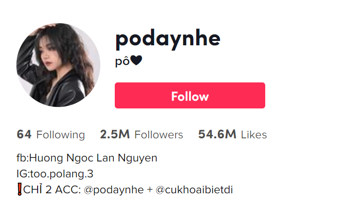Click the red exclamation mark emoji
339x214 pixels.
pyautogui.click(x=19, y=189)
